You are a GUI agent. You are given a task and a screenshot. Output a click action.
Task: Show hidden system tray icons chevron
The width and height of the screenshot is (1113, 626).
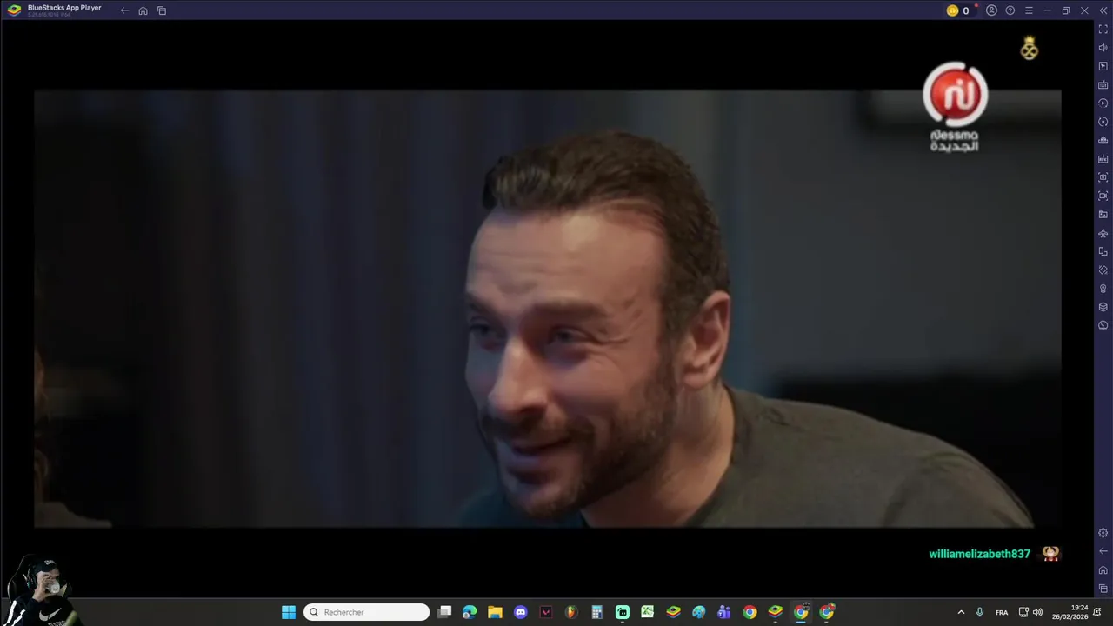click(961, 612)
